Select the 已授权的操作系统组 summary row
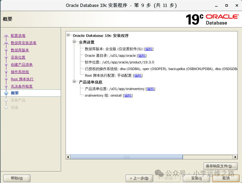 [161, 69]
